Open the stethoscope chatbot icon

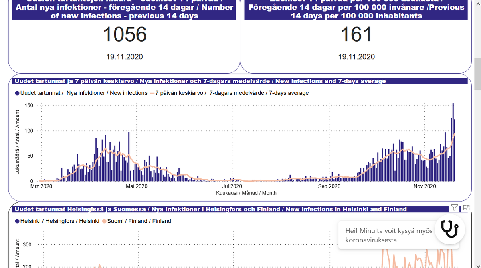tap(450, 230)
